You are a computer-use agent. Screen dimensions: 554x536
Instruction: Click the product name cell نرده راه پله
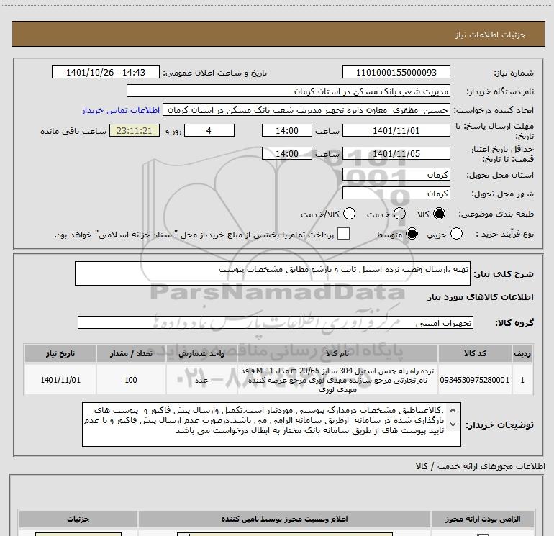(x=337, y=380)
